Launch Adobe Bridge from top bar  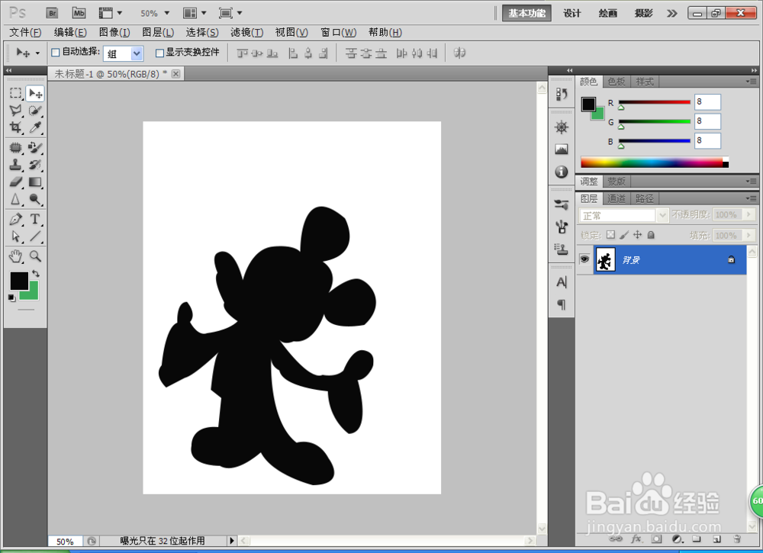pyautogui.click(x=52, y=13)
